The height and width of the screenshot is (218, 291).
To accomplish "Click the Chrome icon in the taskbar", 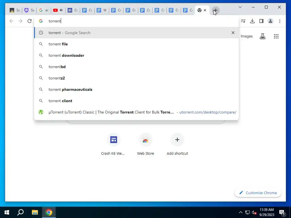I will click(49, 212).
